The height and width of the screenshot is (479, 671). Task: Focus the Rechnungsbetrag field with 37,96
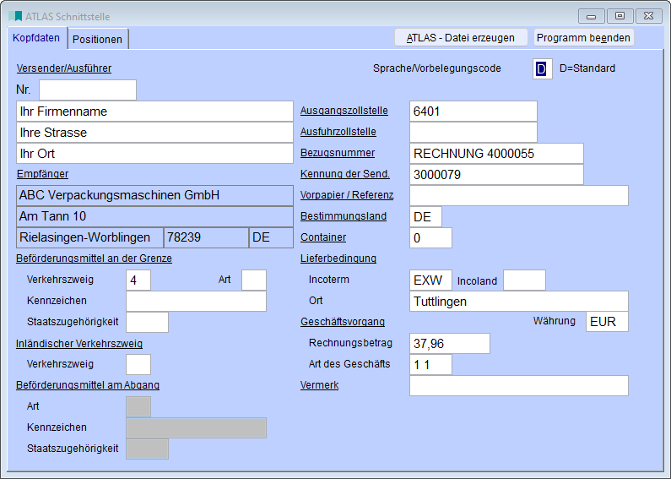[x=449, y=343]
